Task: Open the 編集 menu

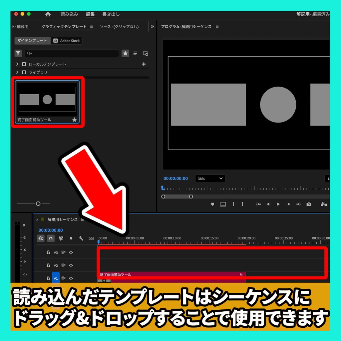Action: pyautogui.click(x=90, y=14)
